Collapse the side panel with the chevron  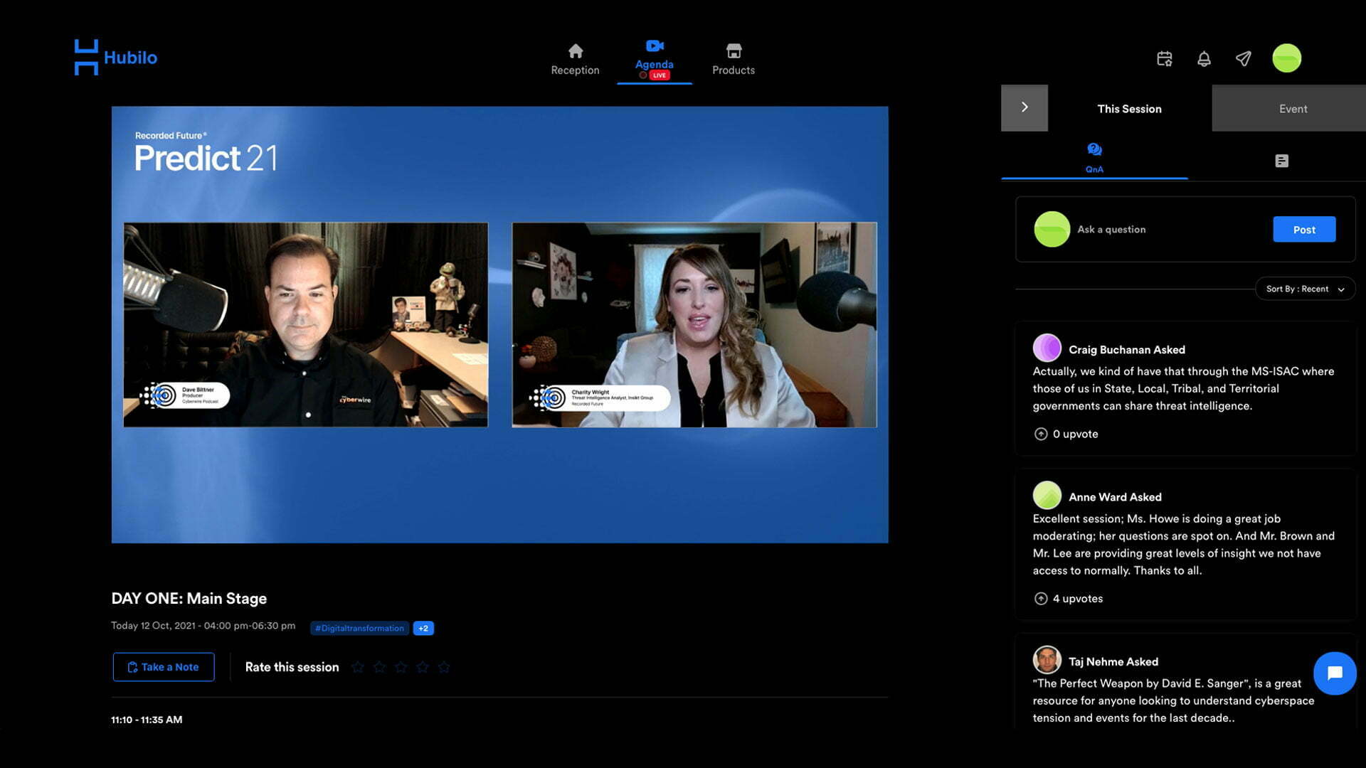tap(1024, 107)
